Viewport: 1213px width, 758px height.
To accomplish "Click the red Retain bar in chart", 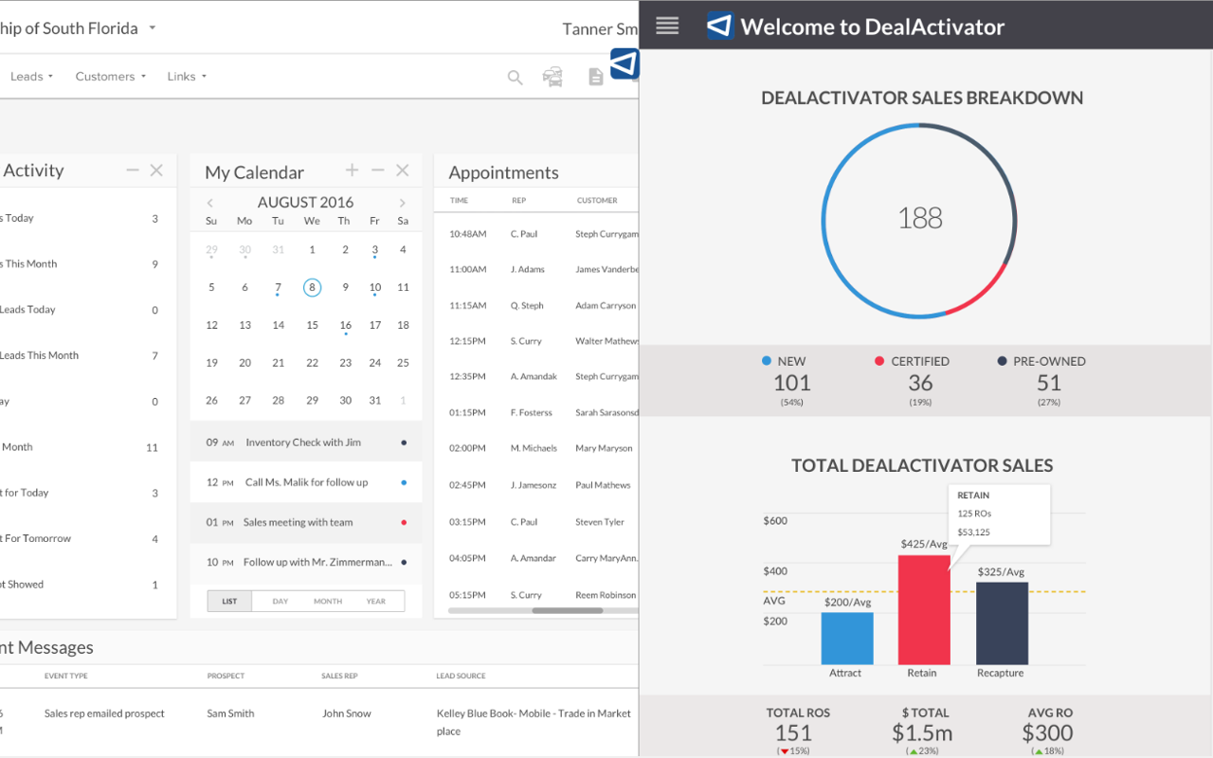I will tap(924, 609).
